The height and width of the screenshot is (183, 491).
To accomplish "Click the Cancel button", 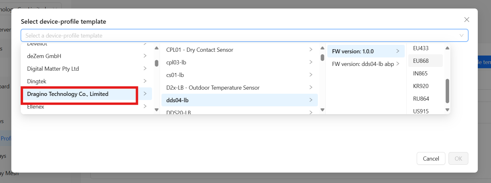I will (431, 158).
